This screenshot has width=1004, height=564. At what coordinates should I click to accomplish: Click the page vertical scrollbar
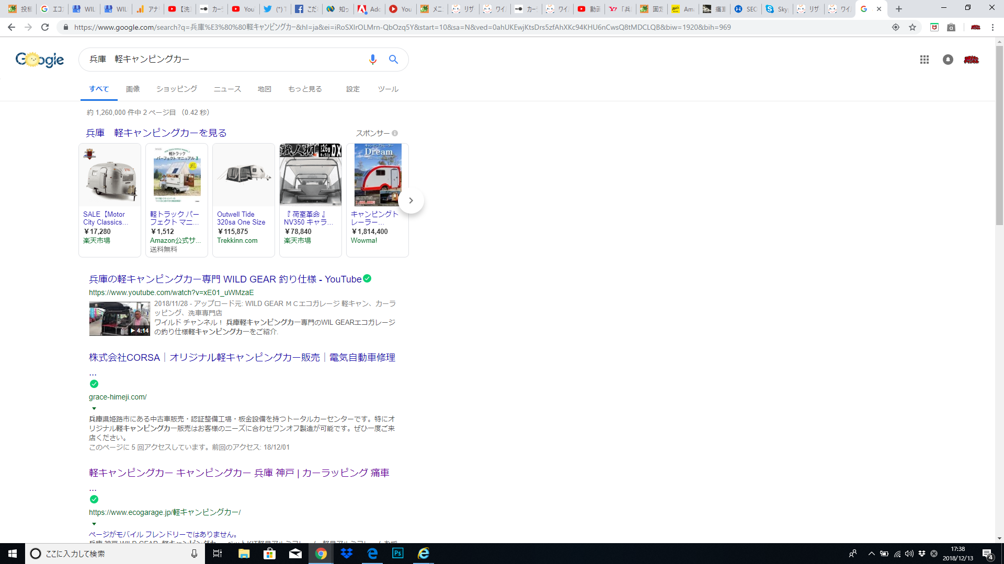[999, 136]
